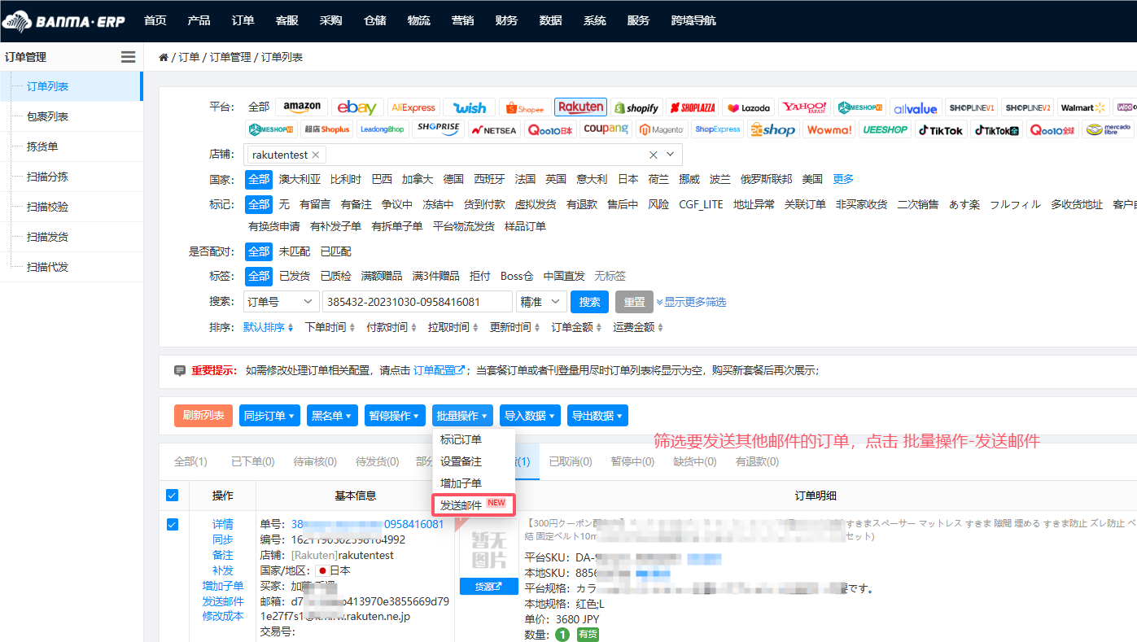Toggle the select-all checkbox in the table header
This screenshot has height=642, width=1137.
pos(172,493)
